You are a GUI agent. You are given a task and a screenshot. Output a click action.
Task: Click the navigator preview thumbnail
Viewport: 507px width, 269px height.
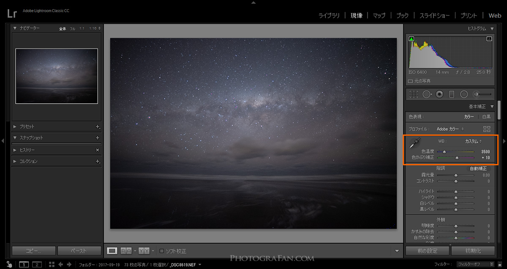tap(57, 76)
